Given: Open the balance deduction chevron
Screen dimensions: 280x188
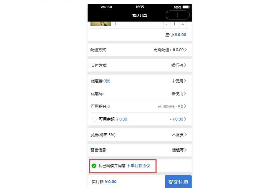Looking at the screenshot, I should [x=185, y=119].
